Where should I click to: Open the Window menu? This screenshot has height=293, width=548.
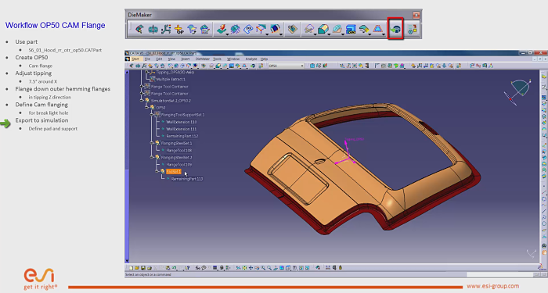[233, 59]
